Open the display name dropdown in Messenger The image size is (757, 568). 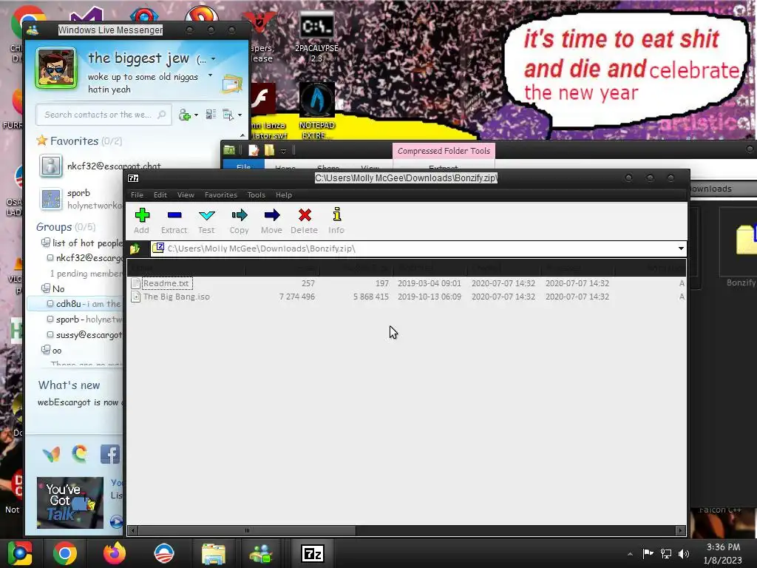214,59
